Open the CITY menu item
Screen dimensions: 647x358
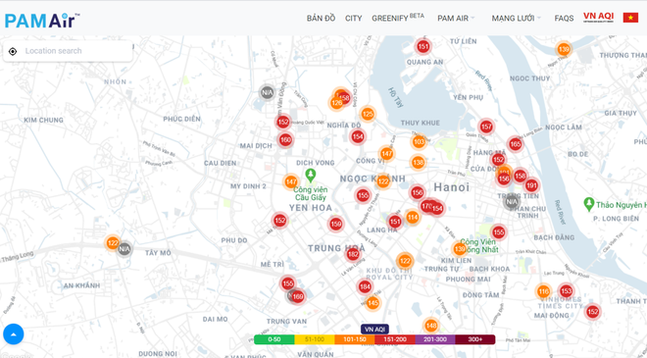[354, 19]
